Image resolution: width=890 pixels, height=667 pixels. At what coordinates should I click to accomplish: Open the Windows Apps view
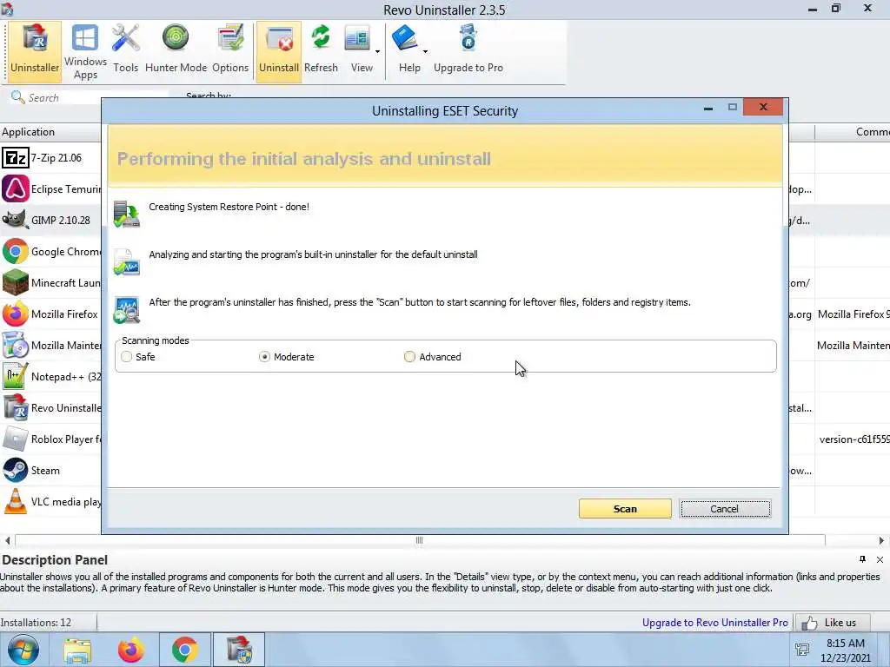85,51
